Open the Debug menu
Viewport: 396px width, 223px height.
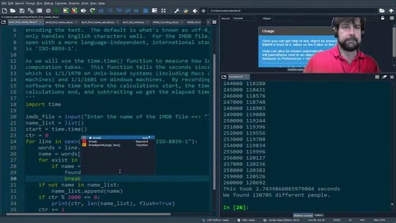48,3
